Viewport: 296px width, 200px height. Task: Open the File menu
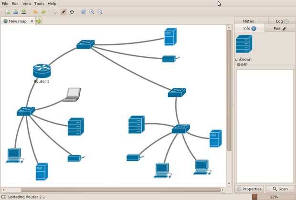[5, 4]
